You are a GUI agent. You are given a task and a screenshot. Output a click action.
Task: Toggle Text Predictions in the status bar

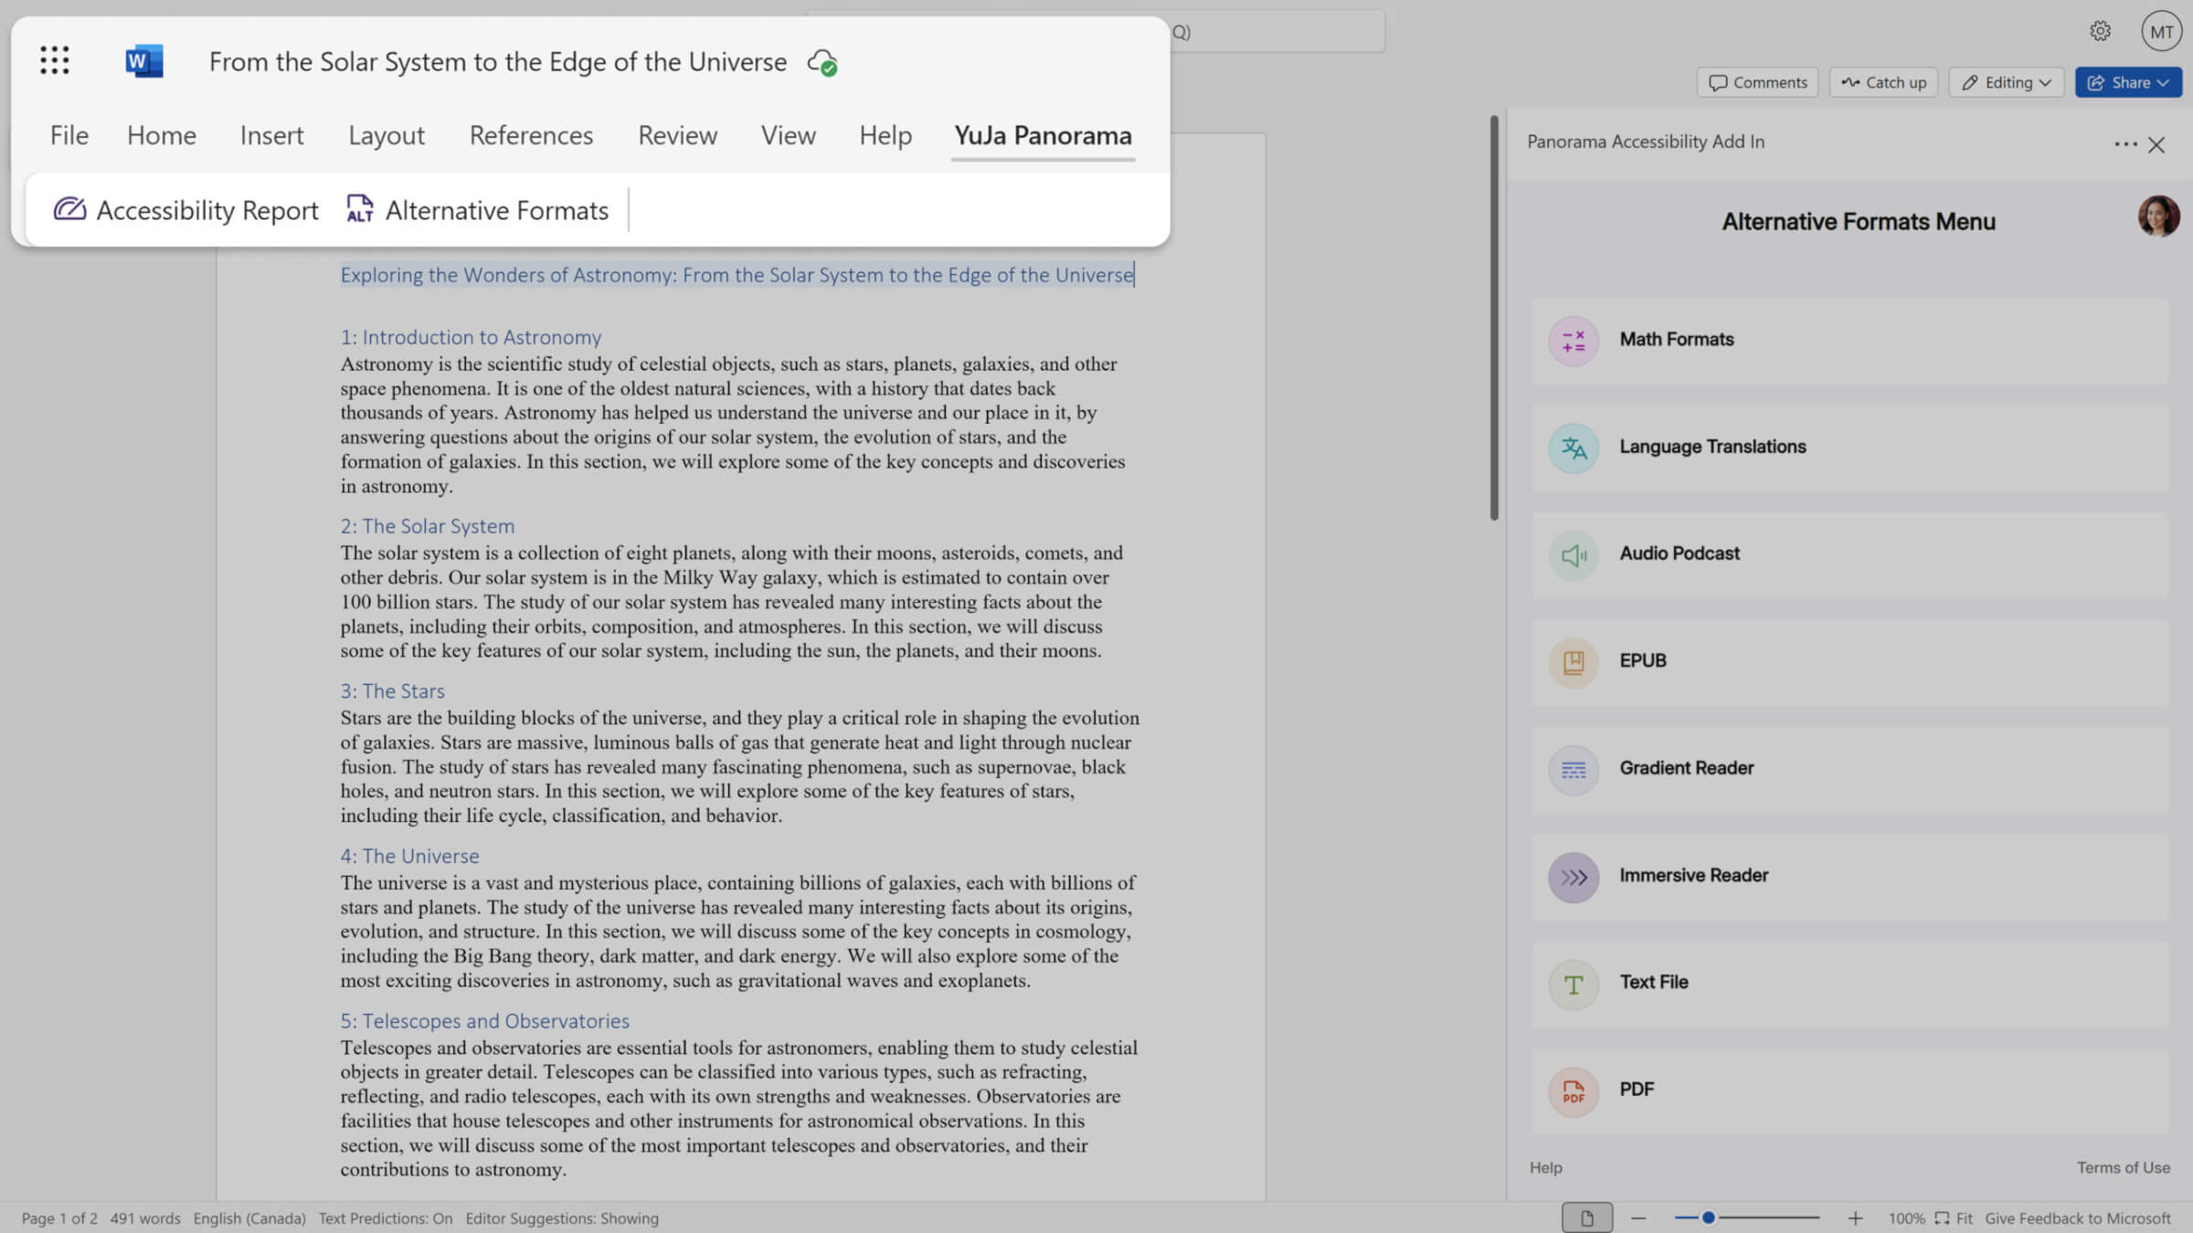tap(385, 1218)
